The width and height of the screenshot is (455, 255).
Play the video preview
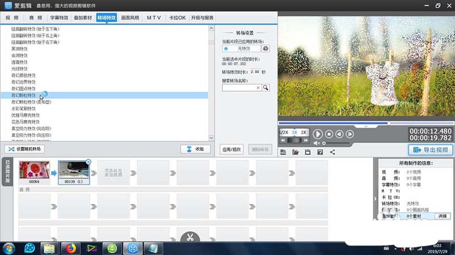[x=317, y=134]
